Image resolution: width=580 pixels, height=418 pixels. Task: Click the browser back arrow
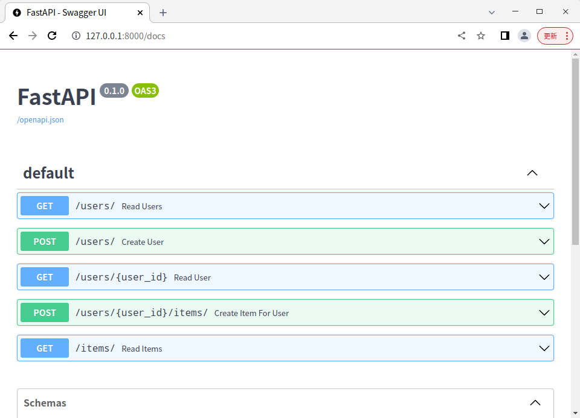coord(13,36)
